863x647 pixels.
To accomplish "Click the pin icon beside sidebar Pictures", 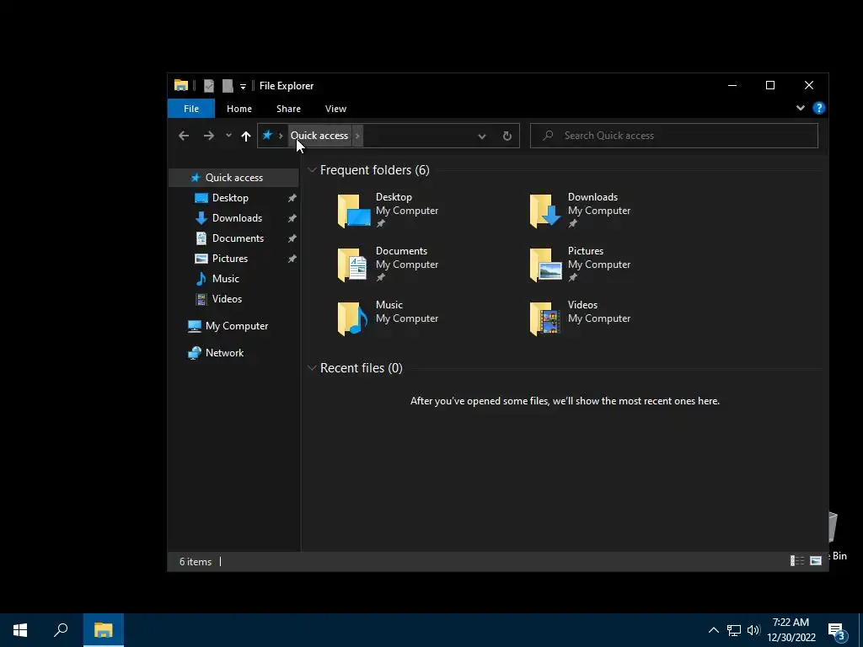I will coord(292,259).
